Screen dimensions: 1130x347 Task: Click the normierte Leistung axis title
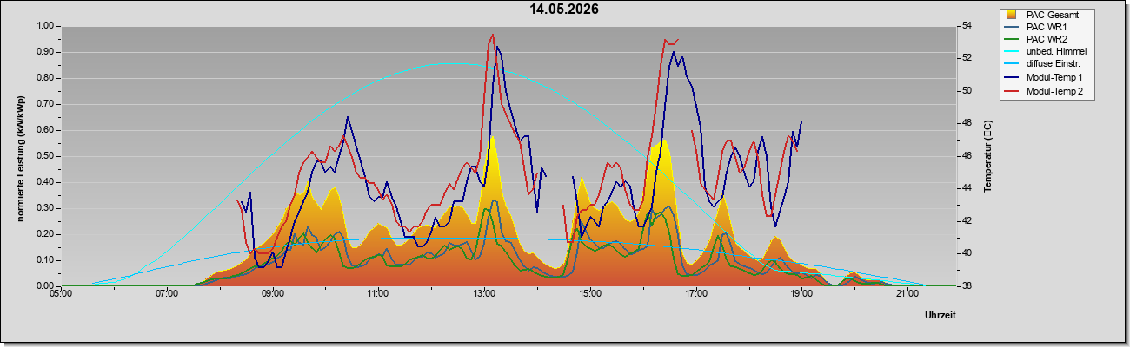pos(19,155)
